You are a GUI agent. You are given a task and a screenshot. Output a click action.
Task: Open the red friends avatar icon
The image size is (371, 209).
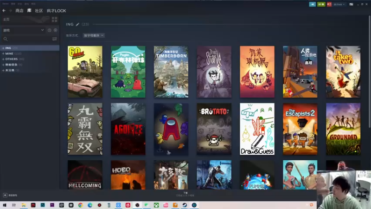pos(329,4)
